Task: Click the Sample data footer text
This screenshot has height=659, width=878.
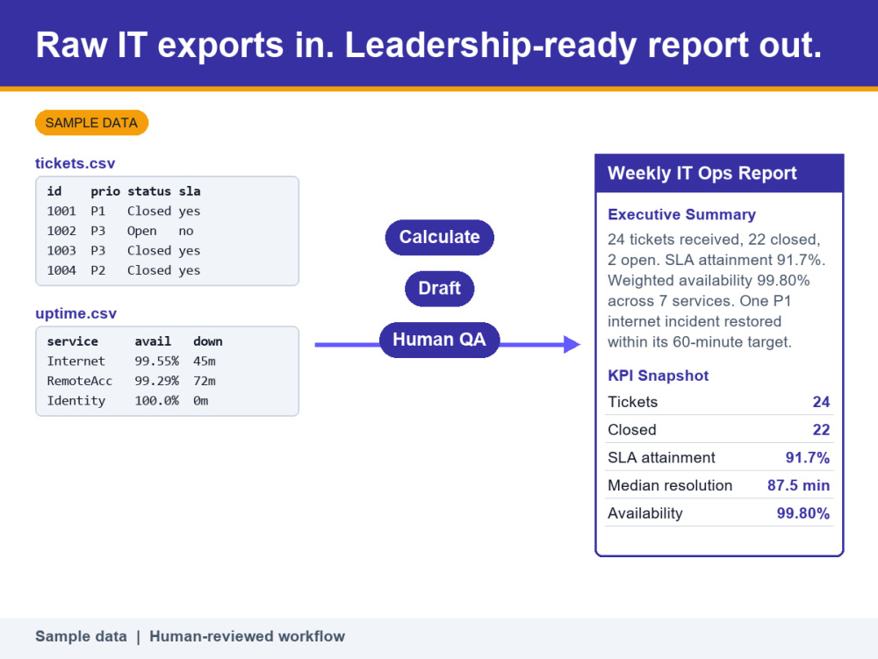Action: click(x=81, y=636)
